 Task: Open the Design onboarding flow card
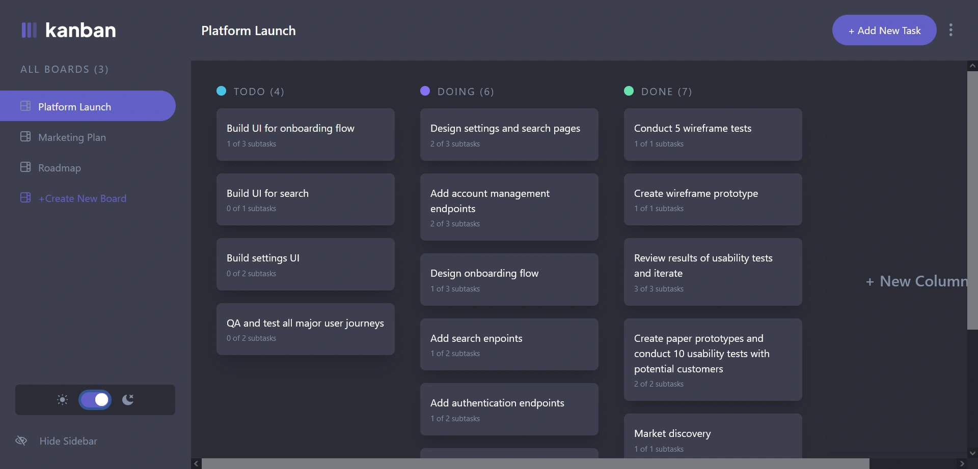pyautogui.click(x=509, y=279)
